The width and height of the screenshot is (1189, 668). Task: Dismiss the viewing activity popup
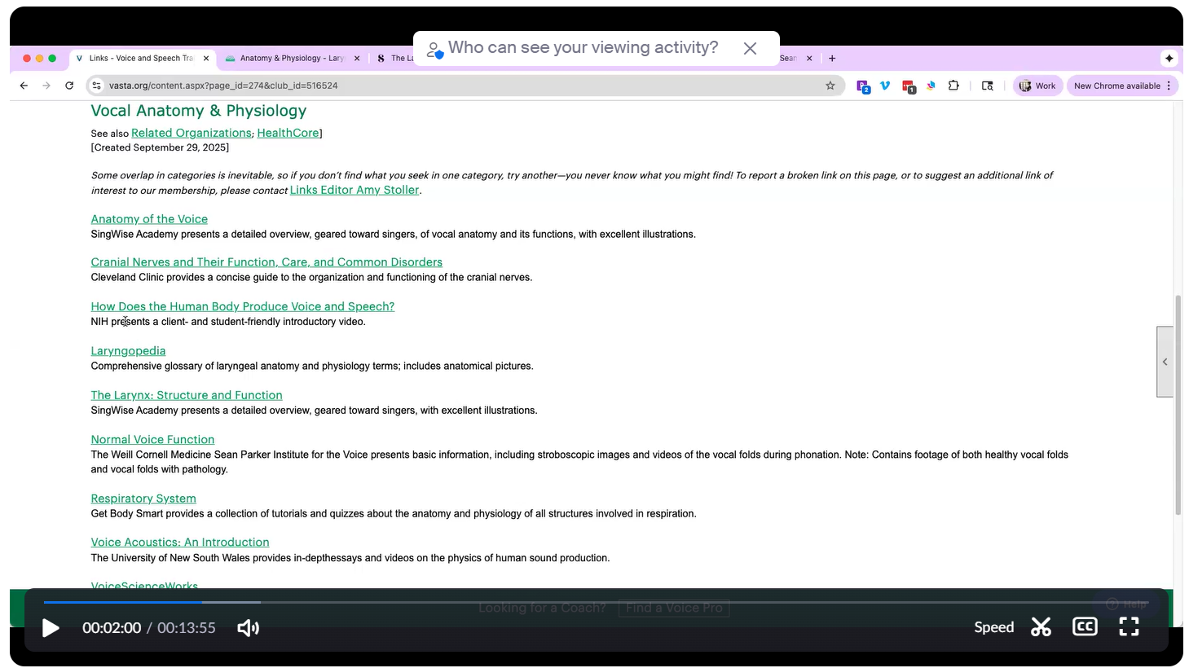point(750,49)
